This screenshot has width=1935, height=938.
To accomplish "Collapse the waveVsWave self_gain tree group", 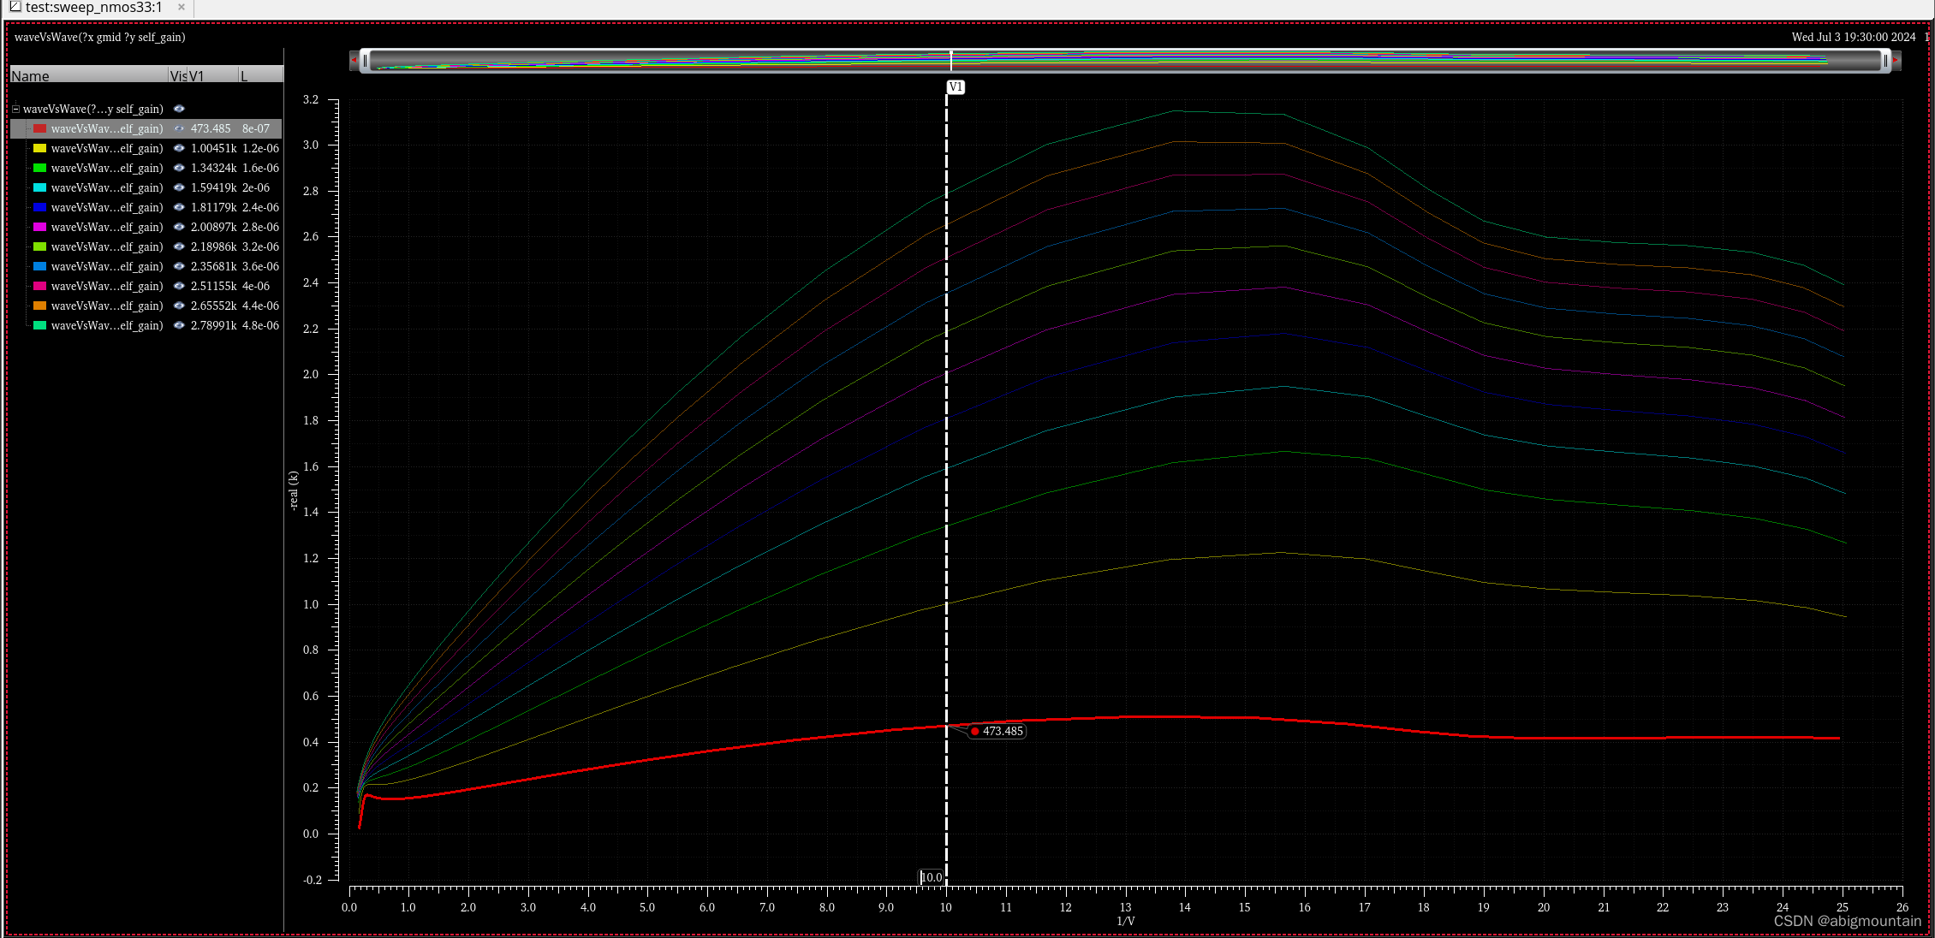I will coord(15,109).
